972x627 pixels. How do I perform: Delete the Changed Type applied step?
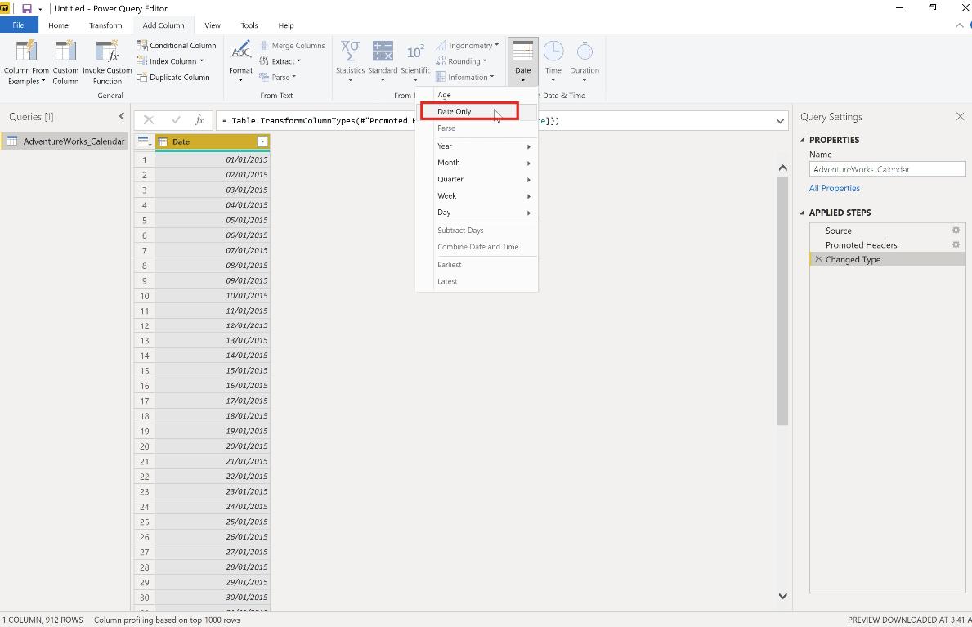click(818, 259)
